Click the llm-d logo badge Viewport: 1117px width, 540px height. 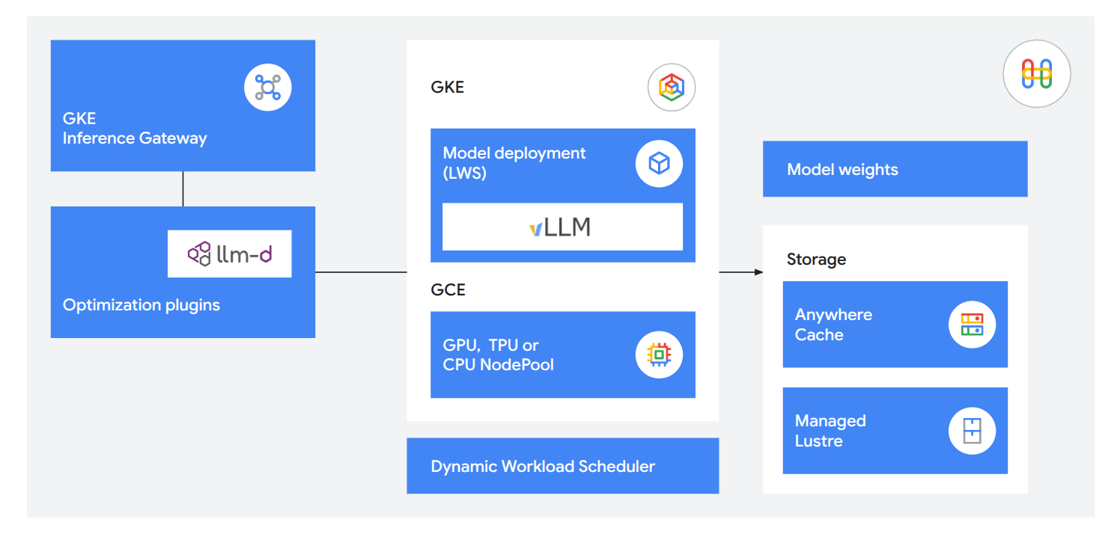pyautogui.click(x=229, y=254)
